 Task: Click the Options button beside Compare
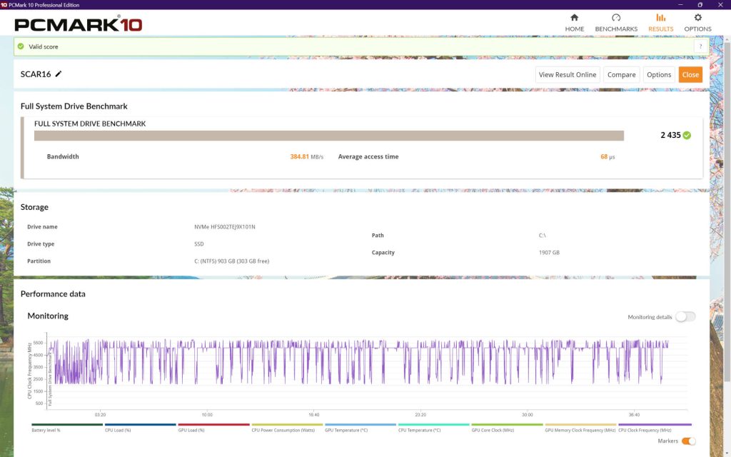click(659, 74)
